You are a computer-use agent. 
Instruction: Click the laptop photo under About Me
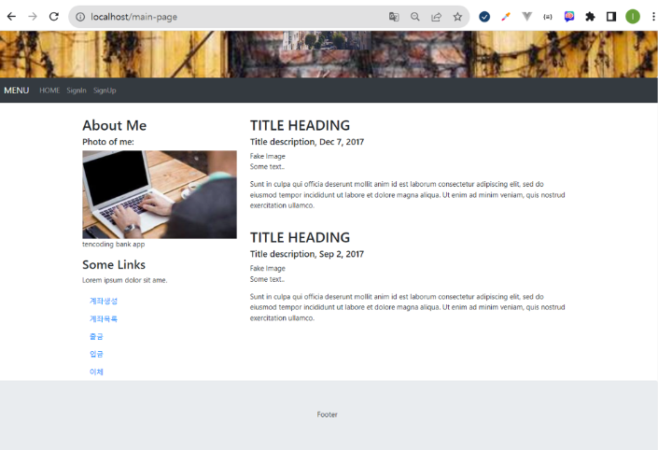(x=160, y=194)
